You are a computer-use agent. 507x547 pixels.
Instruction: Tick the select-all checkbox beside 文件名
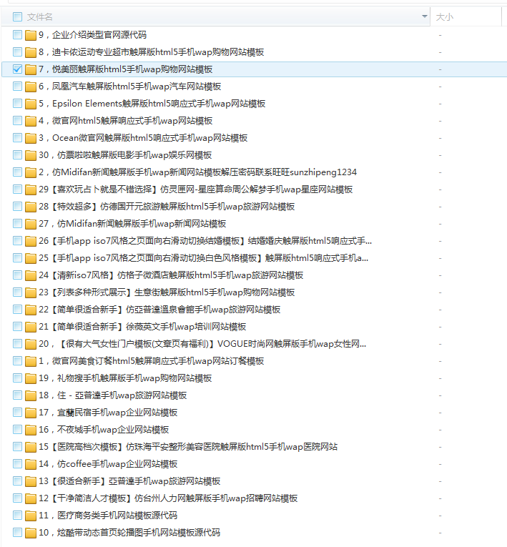[17, 16]
